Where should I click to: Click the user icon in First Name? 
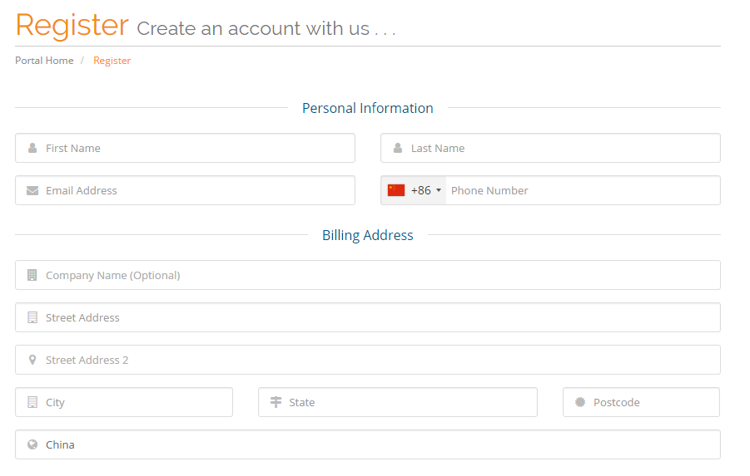32,148
